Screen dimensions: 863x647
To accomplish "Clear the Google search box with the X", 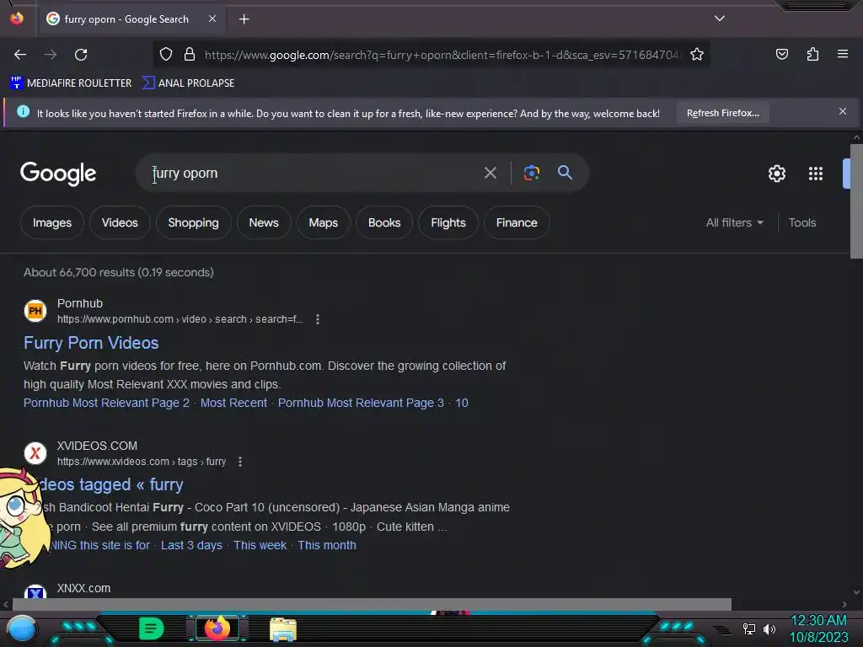I will coord(490,173).
